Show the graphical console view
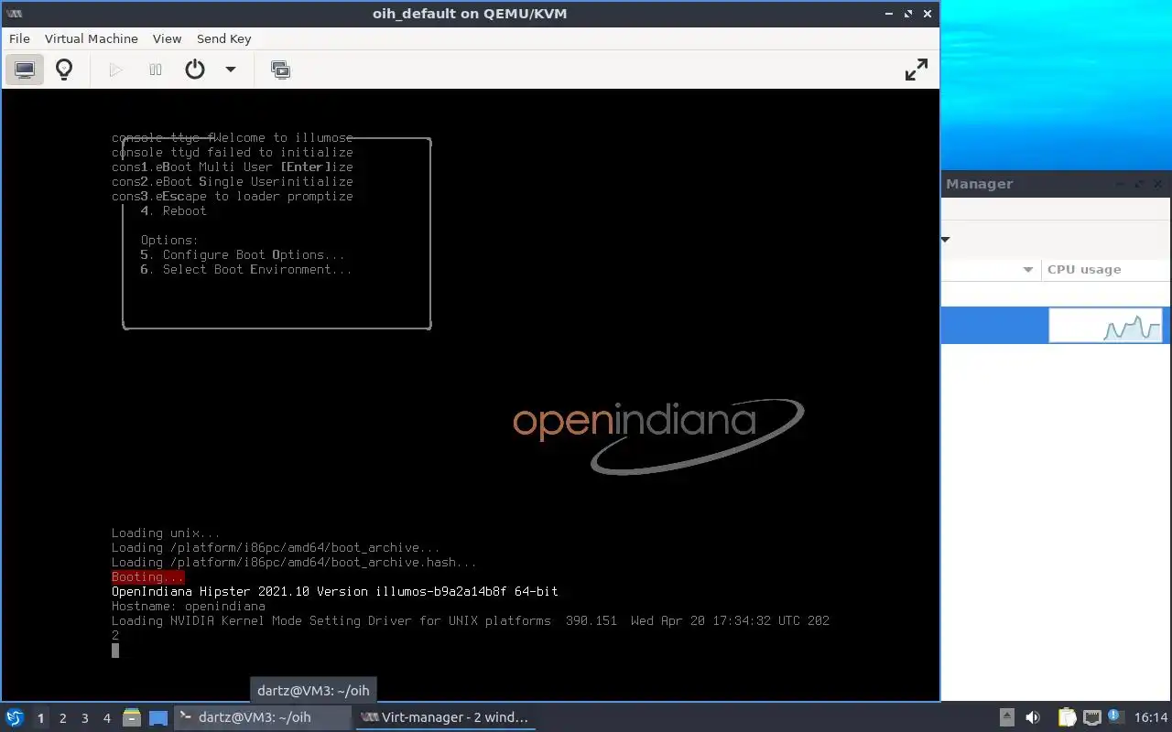 coord(25,70)
